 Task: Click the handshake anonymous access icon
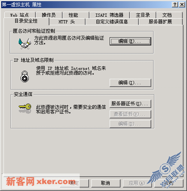(25, 43)
